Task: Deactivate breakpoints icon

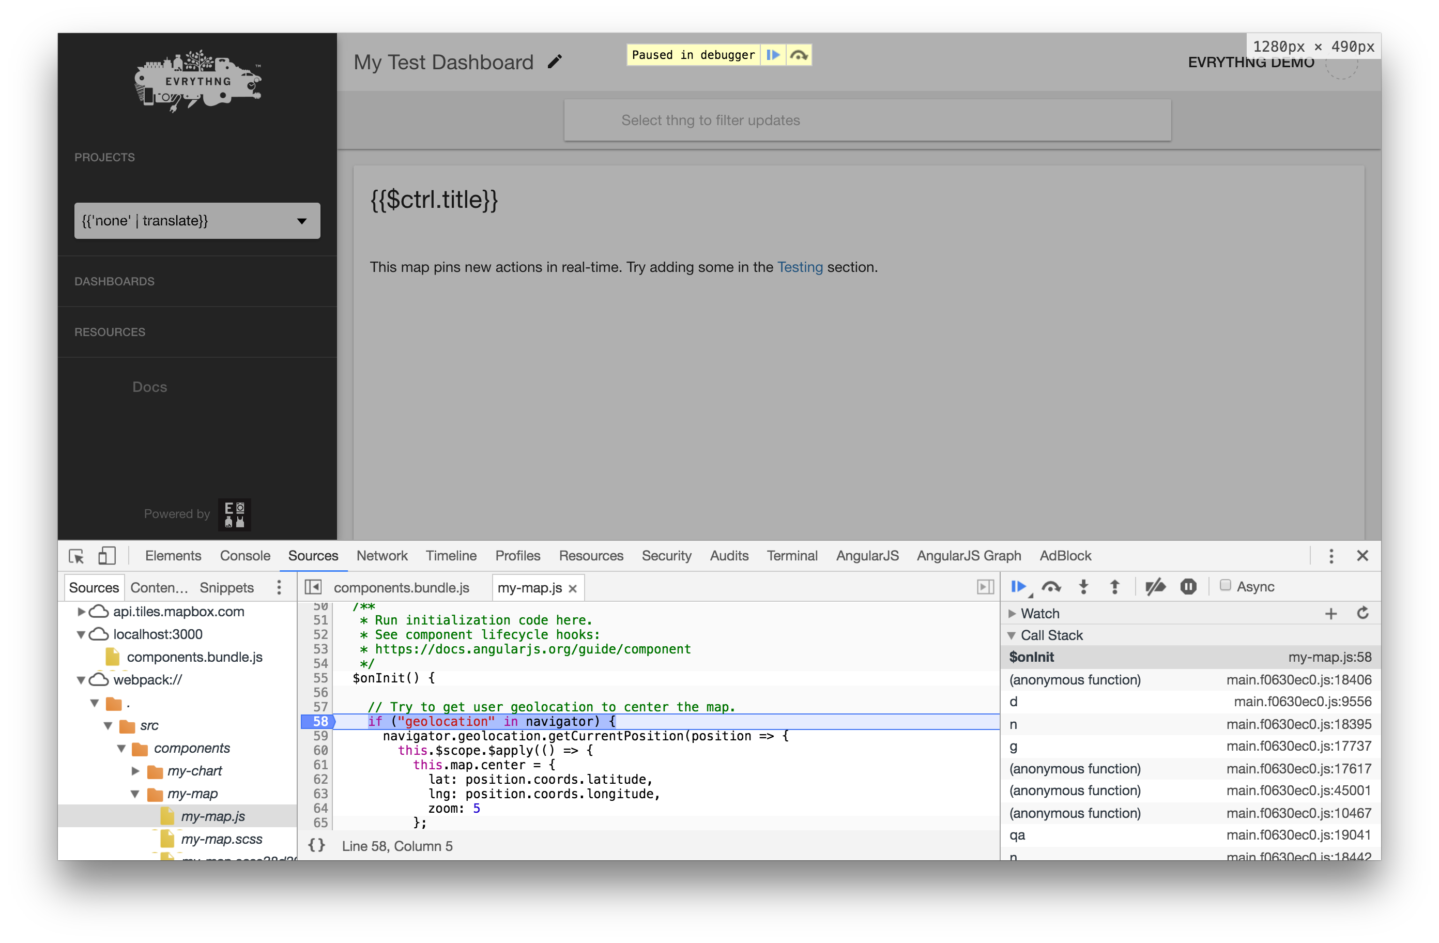Action: [x=1155, y=586]
